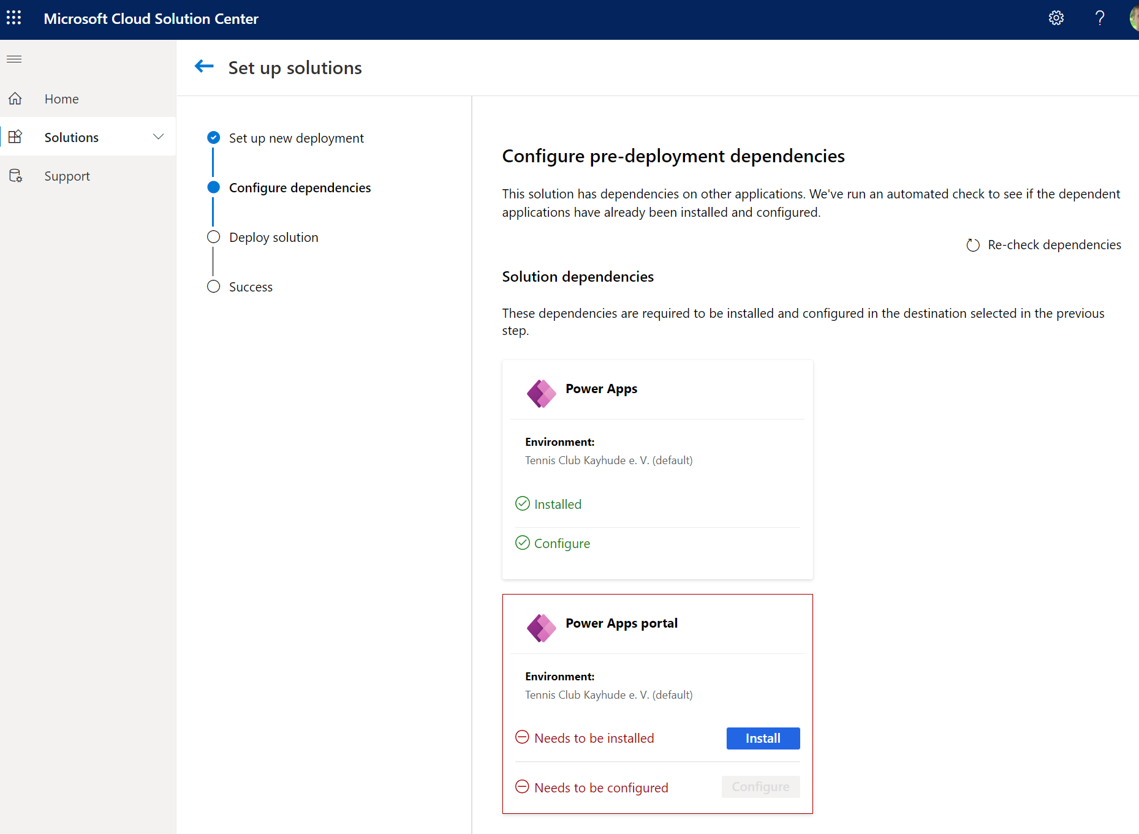Select the Success step circle
Image resolution: width=1139 pixels, height=834 pixels.
(x=213, y=287)
